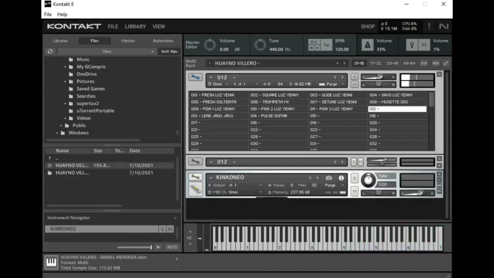494x278 pixels.
Task: Adjust the KINKONEO Tune knob
Action: click(x=368, y=180)
